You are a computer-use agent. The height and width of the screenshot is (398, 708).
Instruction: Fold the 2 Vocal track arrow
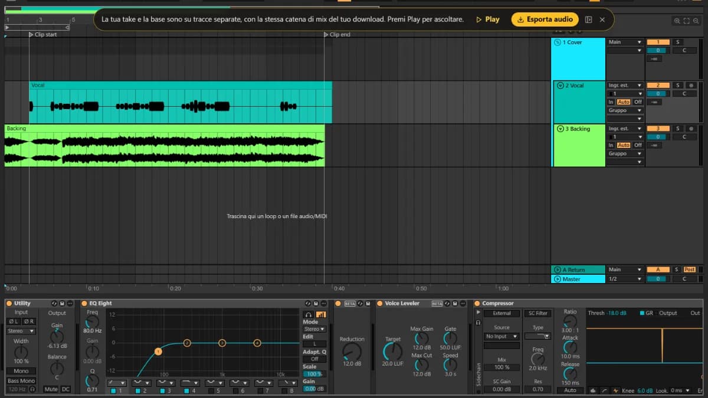(x=560, y=85)
